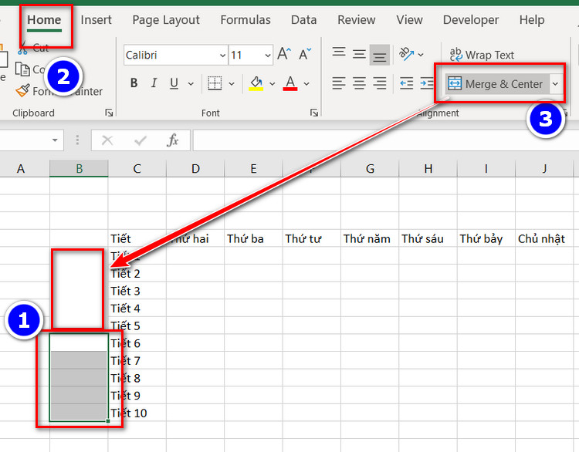Viewport: 579px width, 452px height.
Task: Select column B header
Action: [79, 169]
